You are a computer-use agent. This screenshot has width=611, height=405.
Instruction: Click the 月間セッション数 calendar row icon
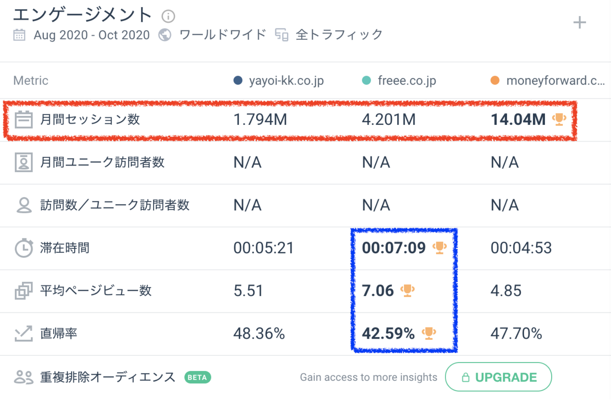pyautogui.click(x=24, y=120)
